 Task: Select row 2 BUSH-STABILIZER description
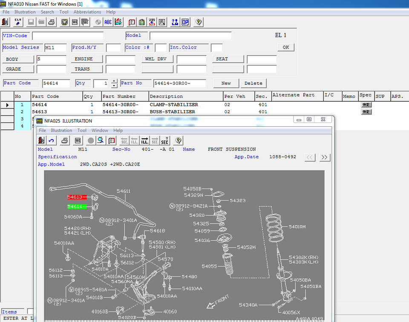click(x=172, y=111)
